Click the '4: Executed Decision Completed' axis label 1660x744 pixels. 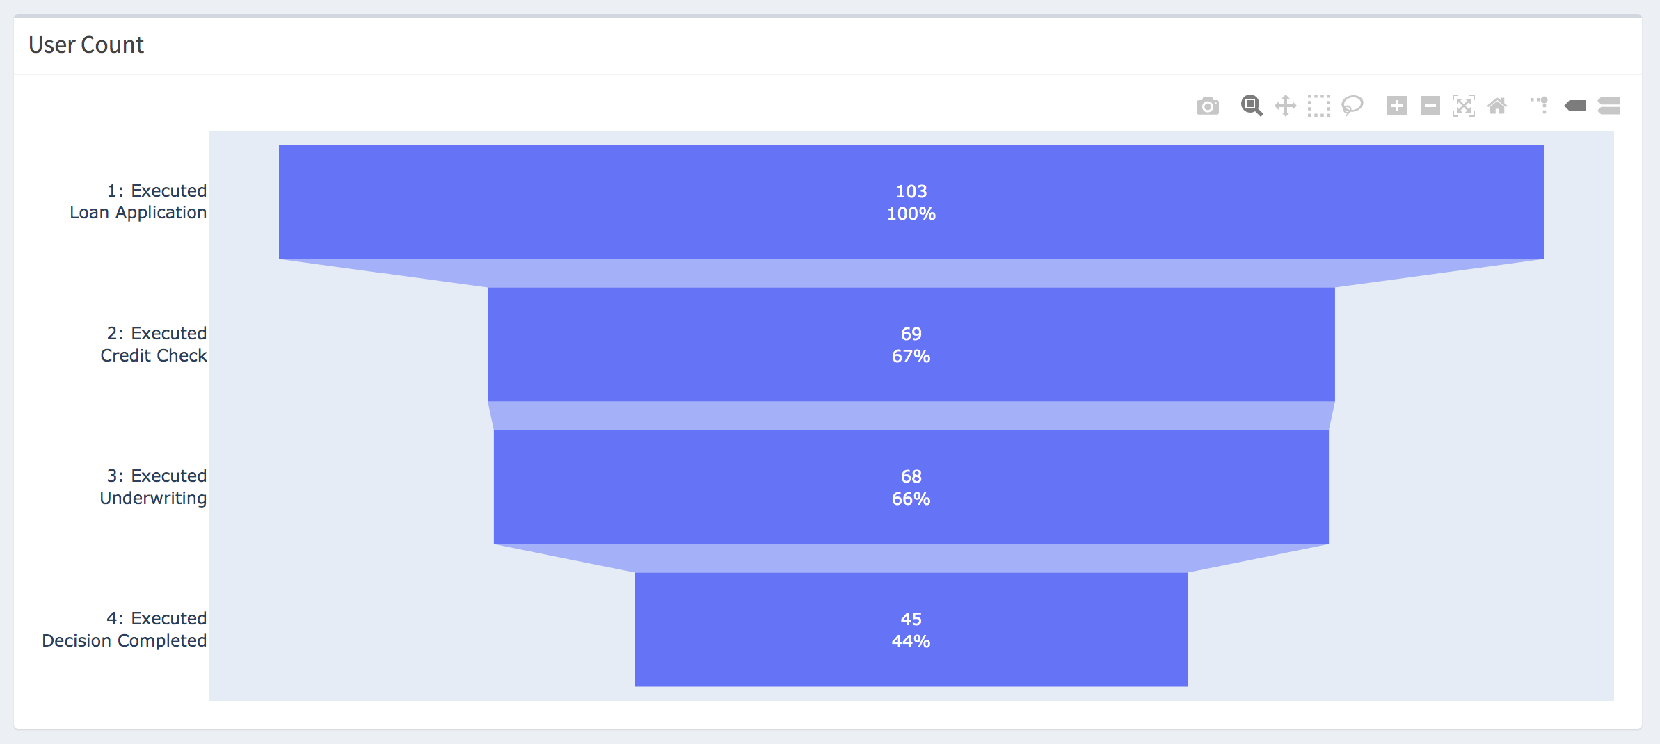pos(124,629)
